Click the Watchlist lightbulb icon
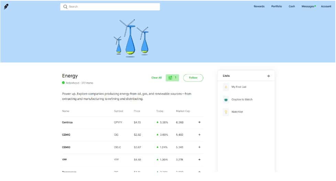The image size is (336, 181). [226, 112]
